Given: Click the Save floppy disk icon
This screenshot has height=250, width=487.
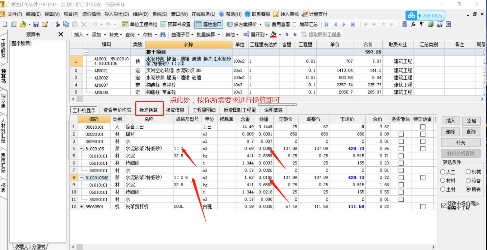Looking at the screenshot, I should (36, 24).
